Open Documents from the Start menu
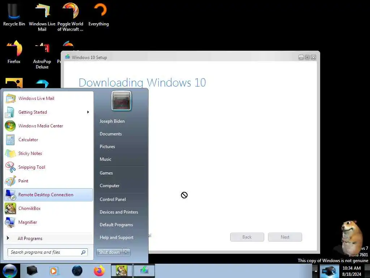Image resolution: width=370 pixels, height=278 pixels. coord(111,134)
